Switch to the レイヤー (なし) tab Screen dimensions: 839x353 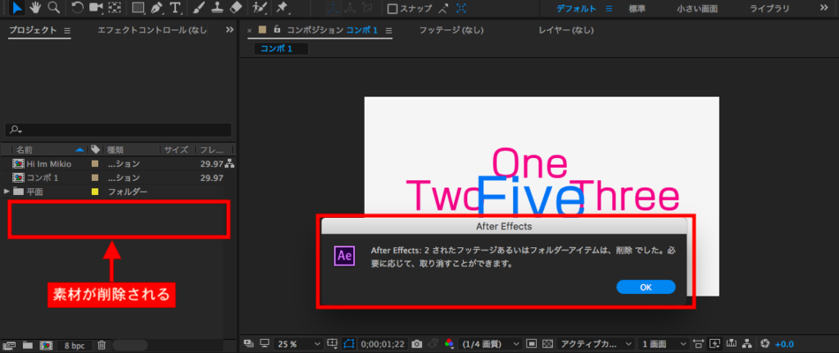coord(566,30)
